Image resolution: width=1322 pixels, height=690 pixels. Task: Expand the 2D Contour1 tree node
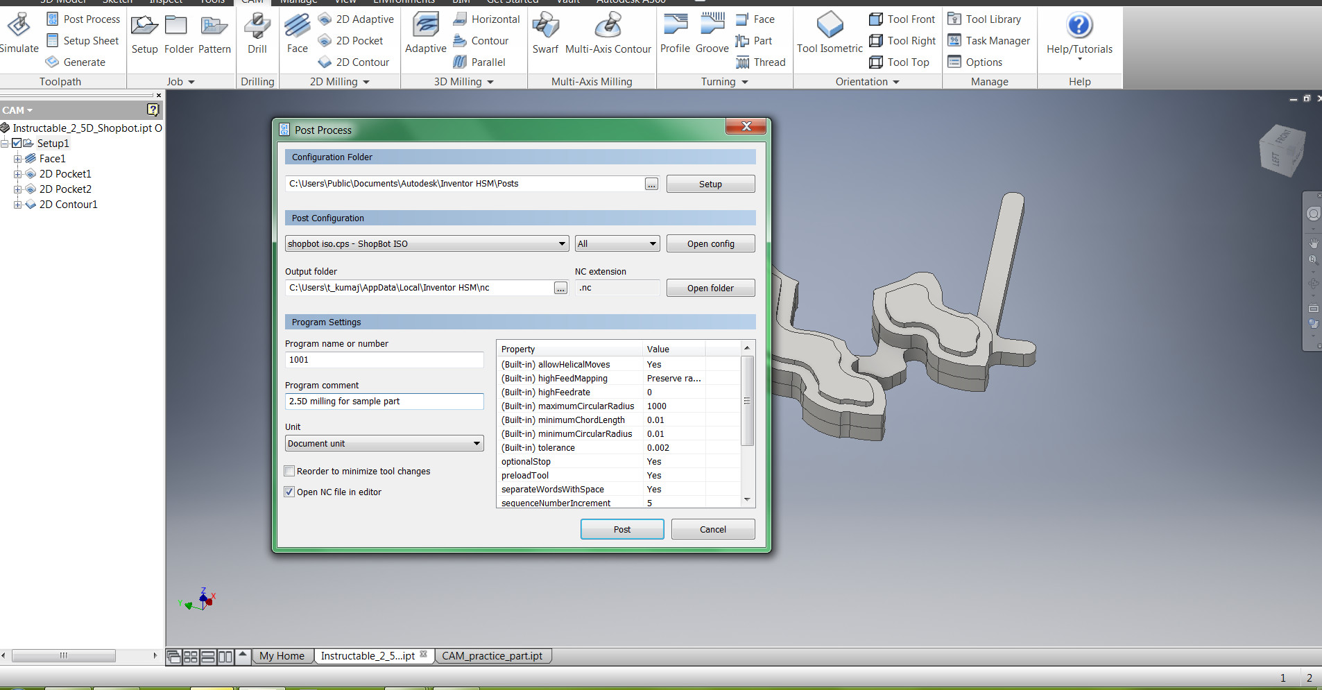pos(17,205)
